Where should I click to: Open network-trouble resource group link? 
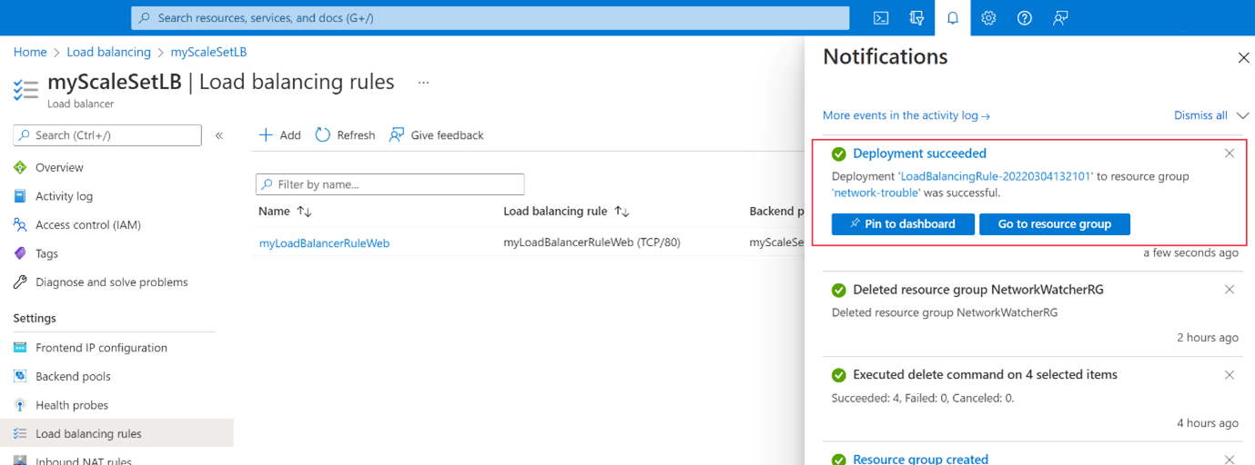876,193
